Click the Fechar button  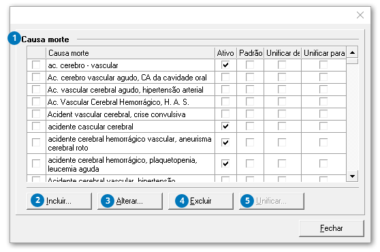click(331, 228)
